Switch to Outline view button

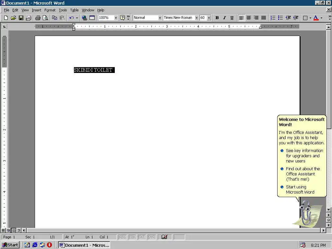click(x=19, y=230)
